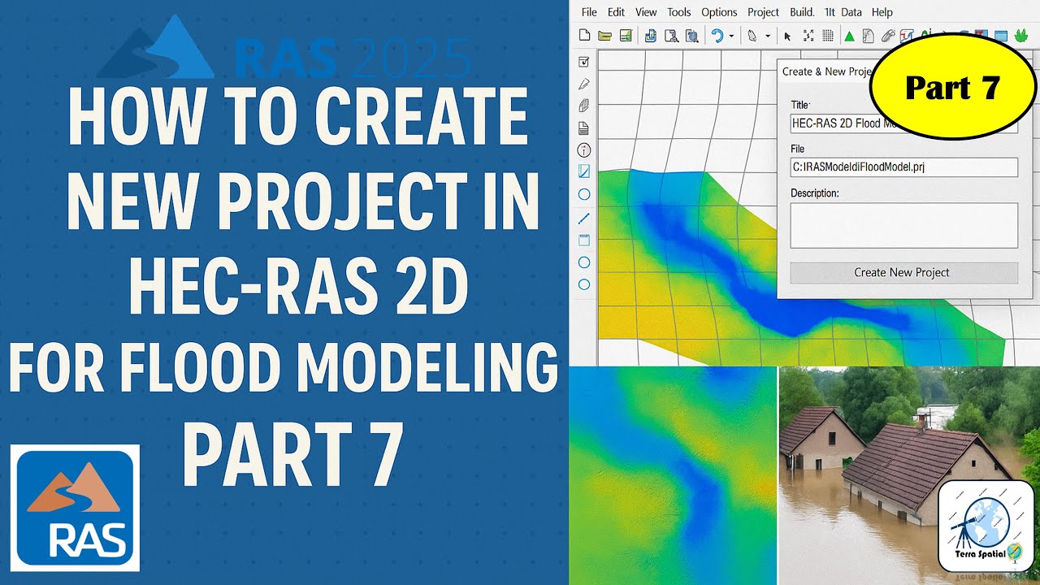Screen dimensions: 1040x585
Task: Open the File menu
Action: [589, 12]
